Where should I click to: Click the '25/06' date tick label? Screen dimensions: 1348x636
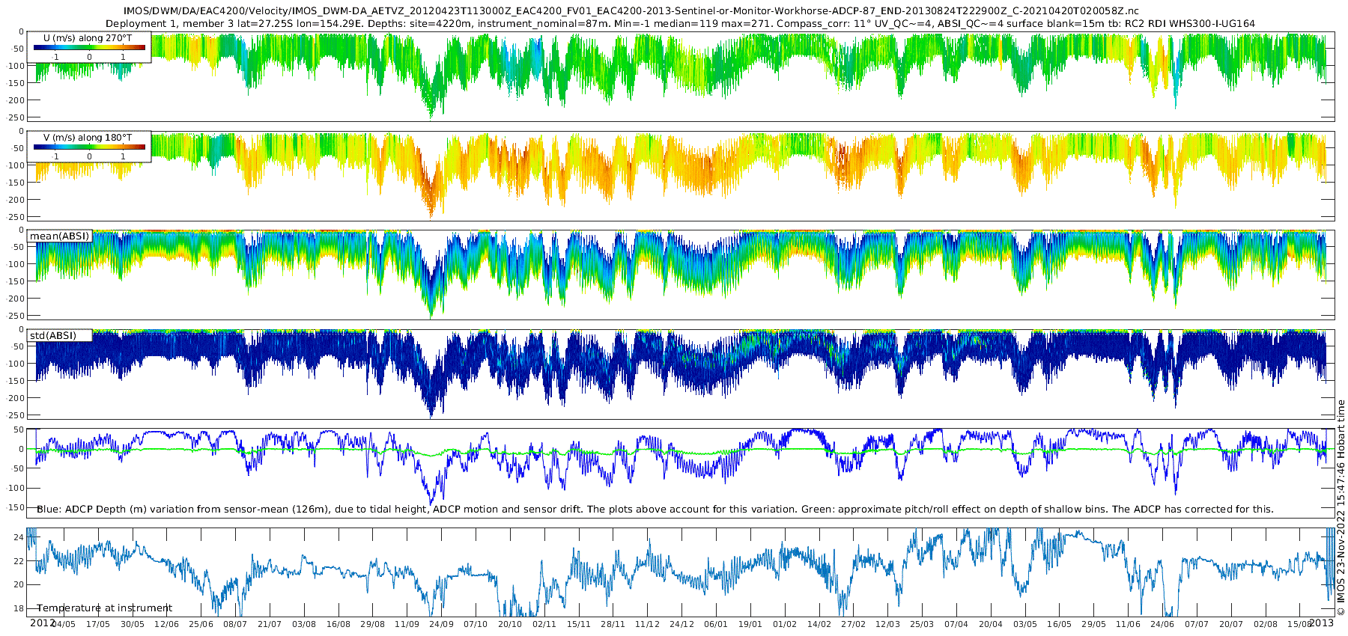click(201, 624)
